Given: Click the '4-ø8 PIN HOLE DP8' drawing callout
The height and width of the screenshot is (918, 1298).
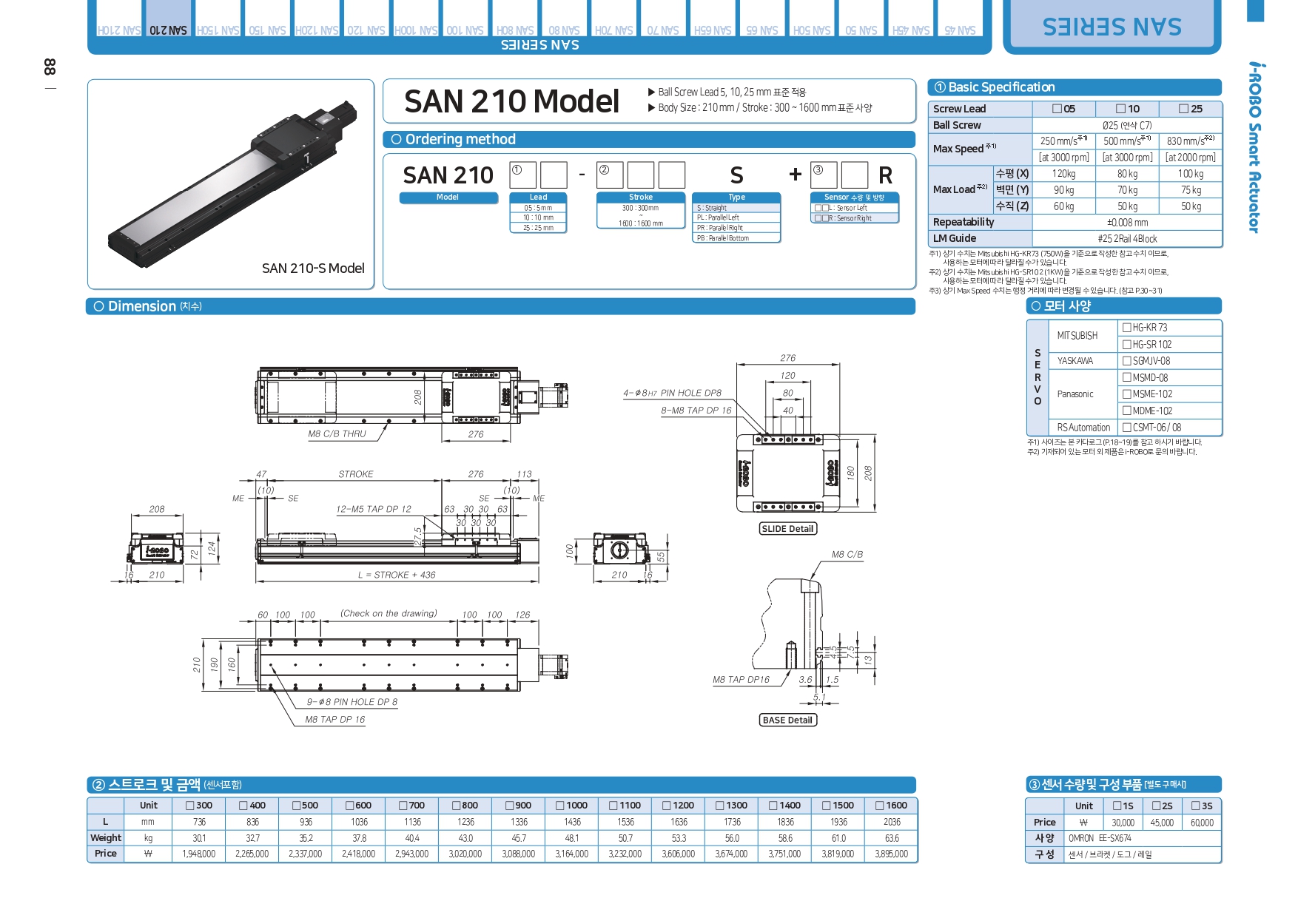Looking at the screenshot, I should click(x=672, y=393).
